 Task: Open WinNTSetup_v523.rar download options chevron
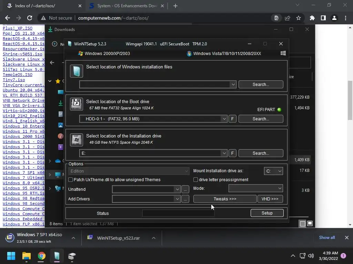pyautogui.click(x=154, y=238)
